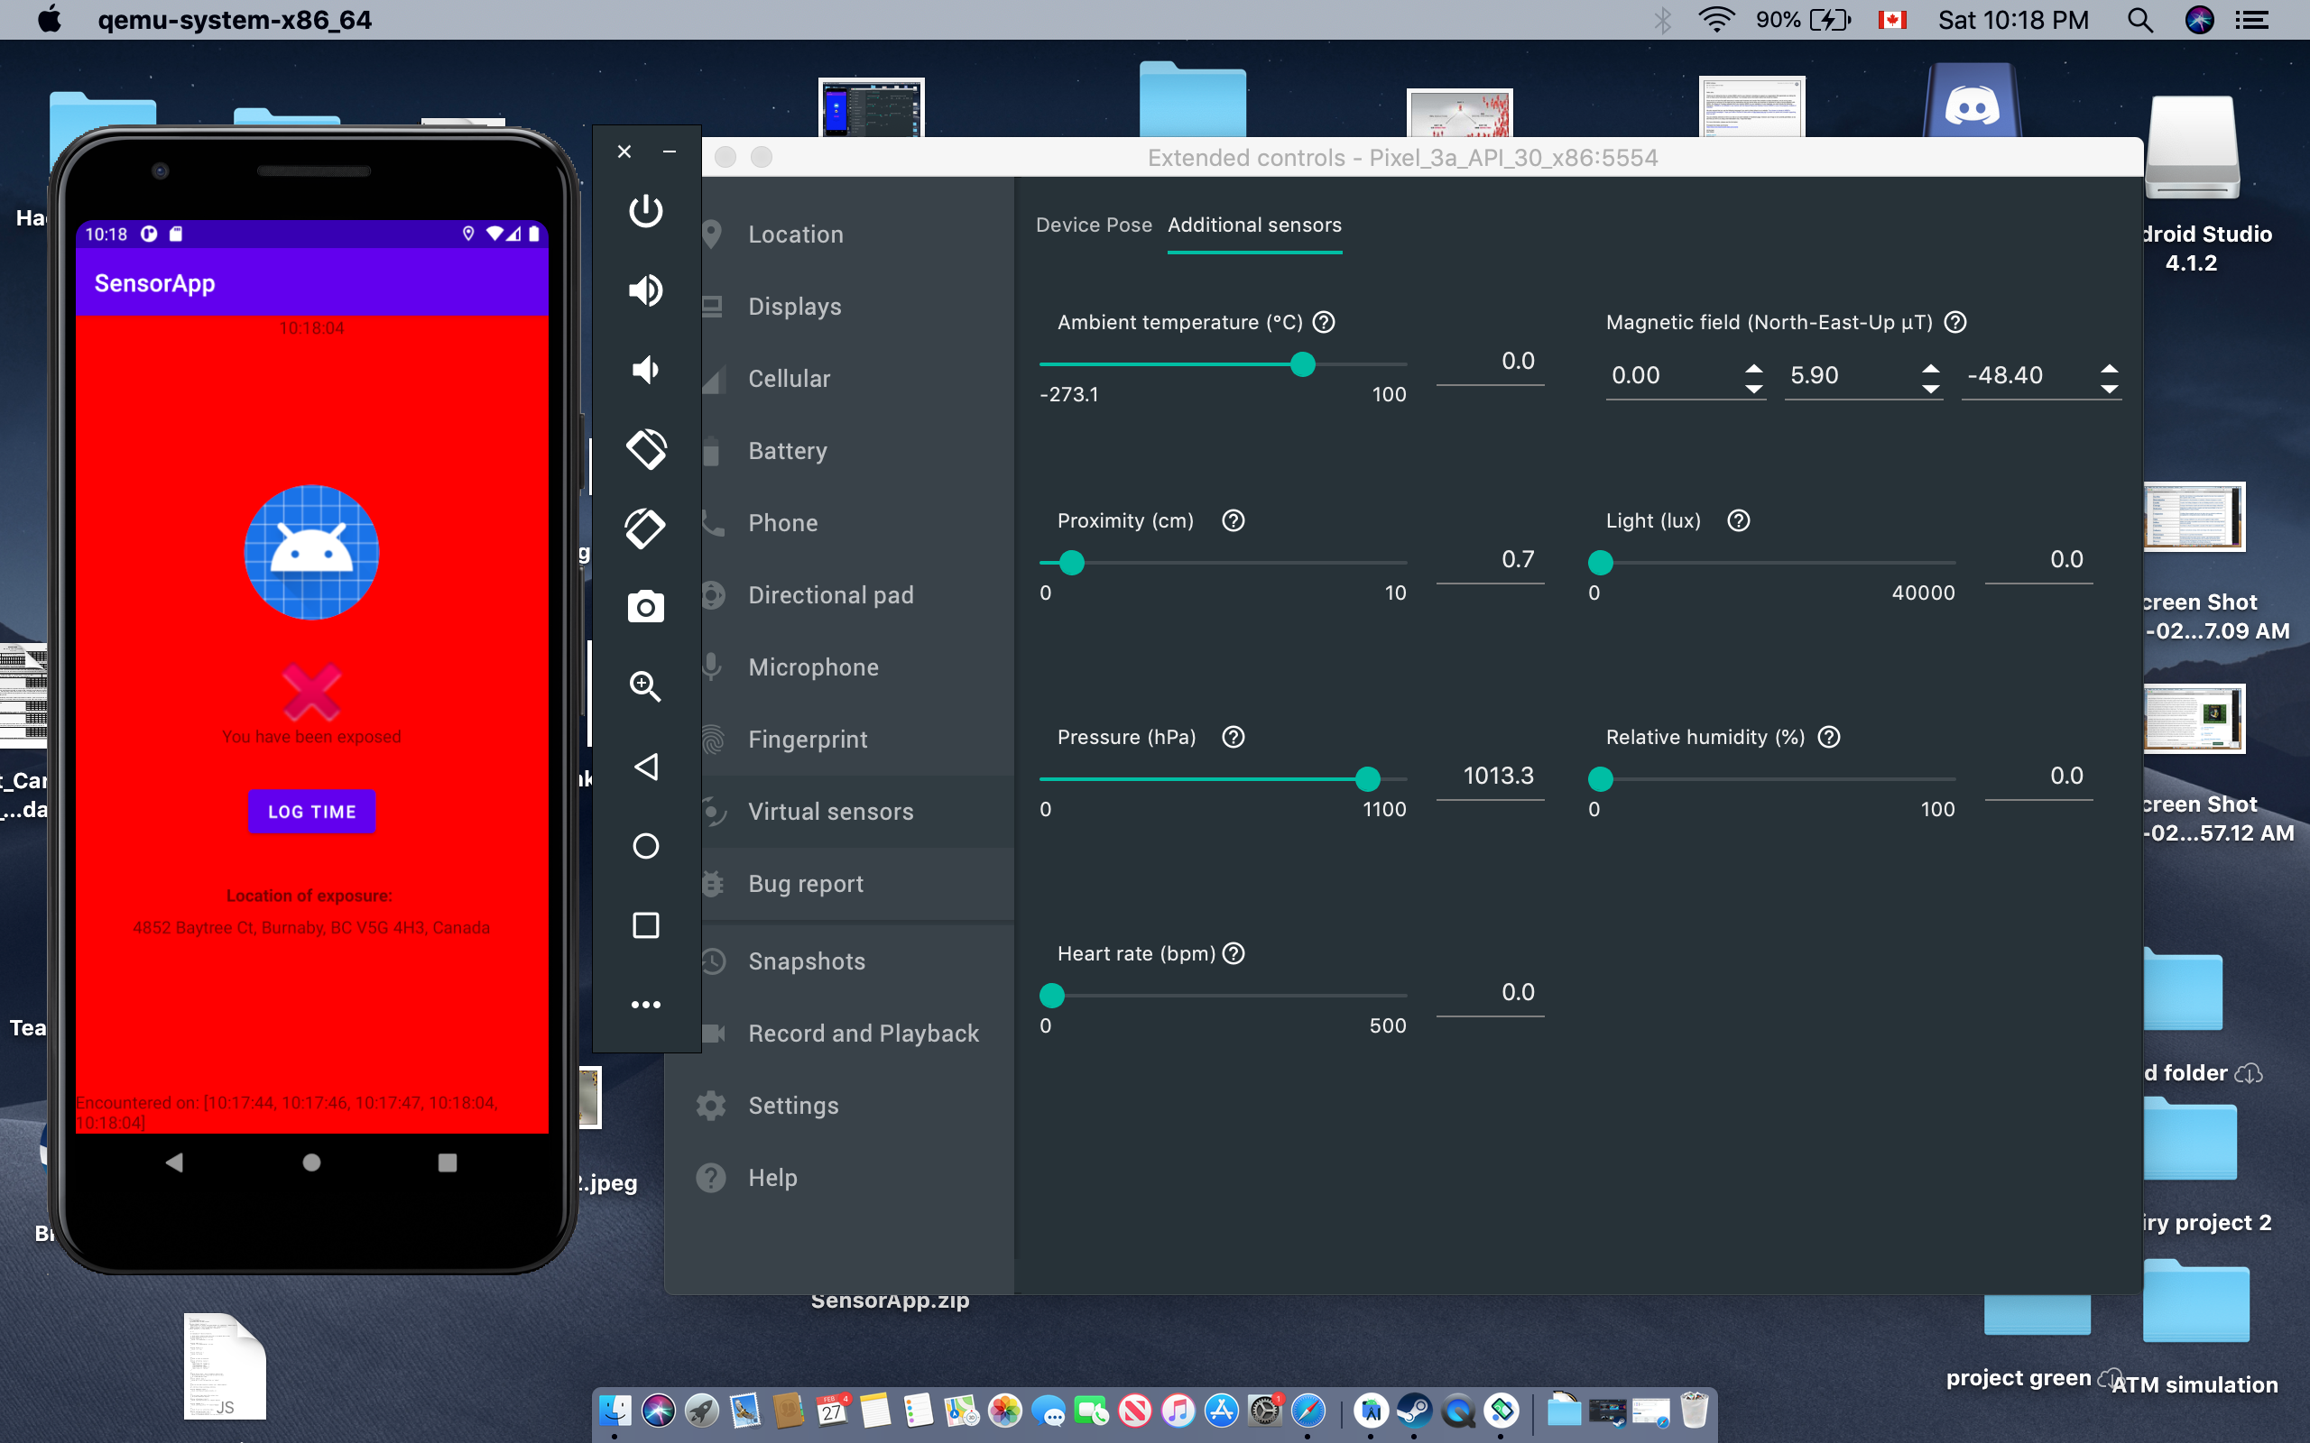Image resolution: width=2310 pixels, height=1443 pixels.
Task: Decrease the magnetic field East value
Action: tap(1930, 389)
